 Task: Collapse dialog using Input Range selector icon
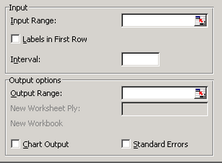[x=201, y=21]
